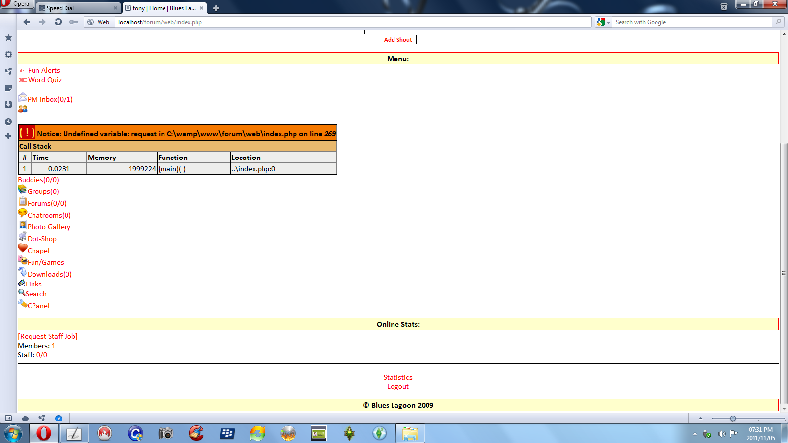The image size is (788, 443).
Task: Switch to the Speed Dial tab
Action: point(78,8)
